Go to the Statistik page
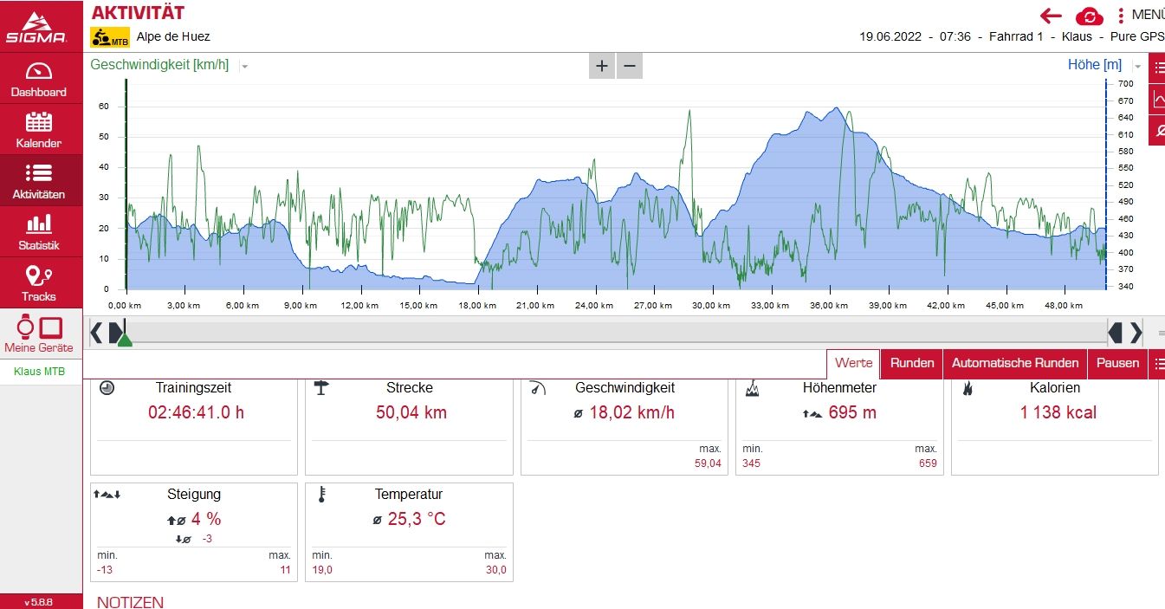The height and width of the screenshot is (609, 1165). point(39,232)
